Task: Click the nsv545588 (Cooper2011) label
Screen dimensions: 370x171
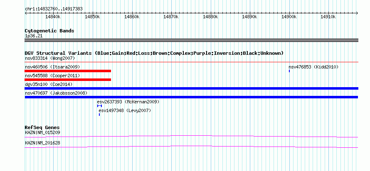Action: [52, 76]
